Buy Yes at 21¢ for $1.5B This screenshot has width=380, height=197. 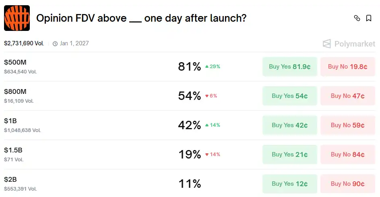coord(289,154)
